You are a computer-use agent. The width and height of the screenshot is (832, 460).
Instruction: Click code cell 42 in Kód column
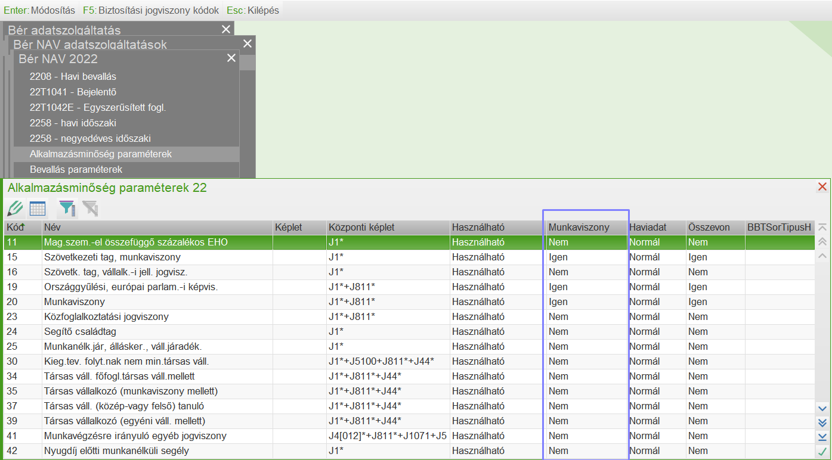pos(23,451)
